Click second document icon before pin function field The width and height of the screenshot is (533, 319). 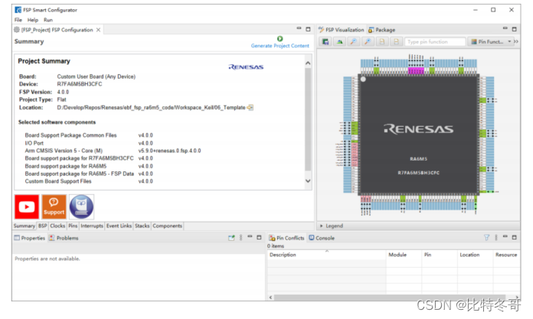pos(396,42)
